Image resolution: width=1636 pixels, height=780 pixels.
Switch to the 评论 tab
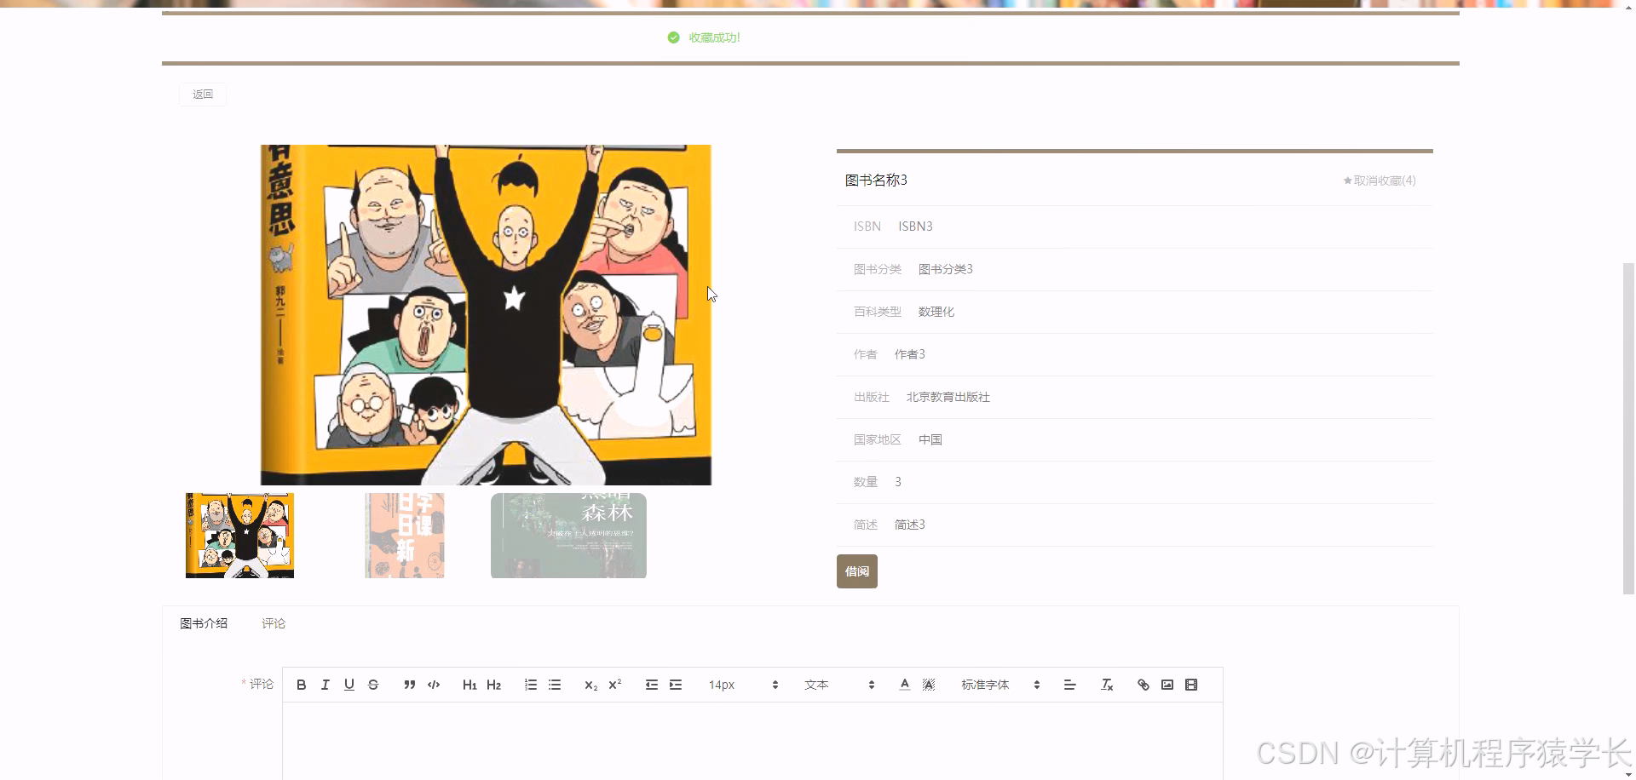pyautogui.click(x=273, y=622)
